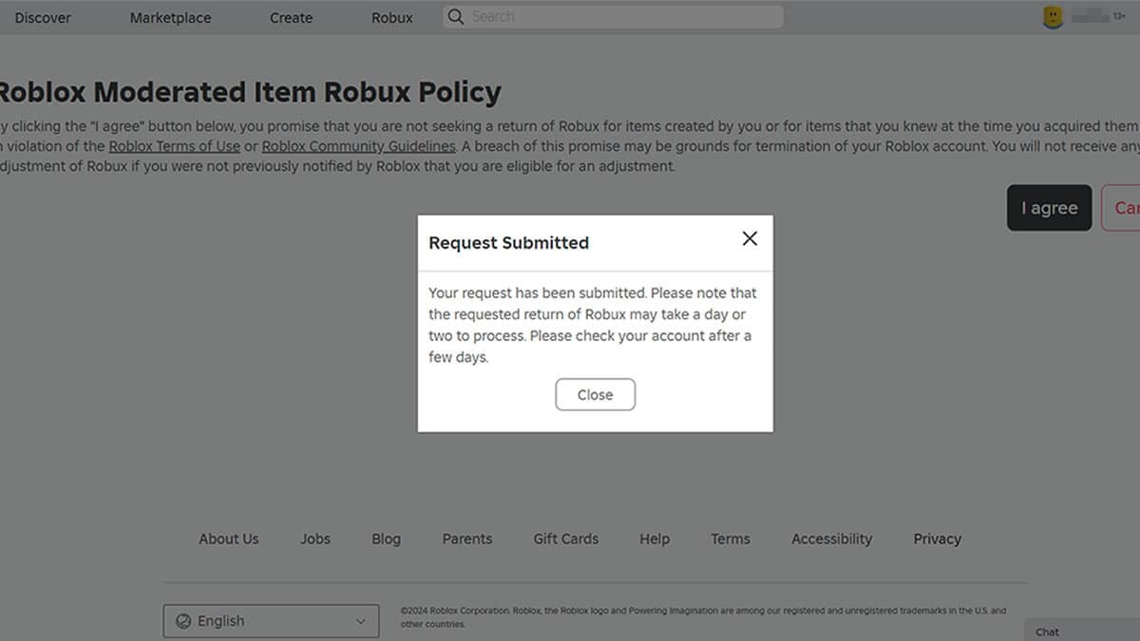Click the globe icon beside English
This screenshot has width=1140, height=641.
[x=183, y=620]
